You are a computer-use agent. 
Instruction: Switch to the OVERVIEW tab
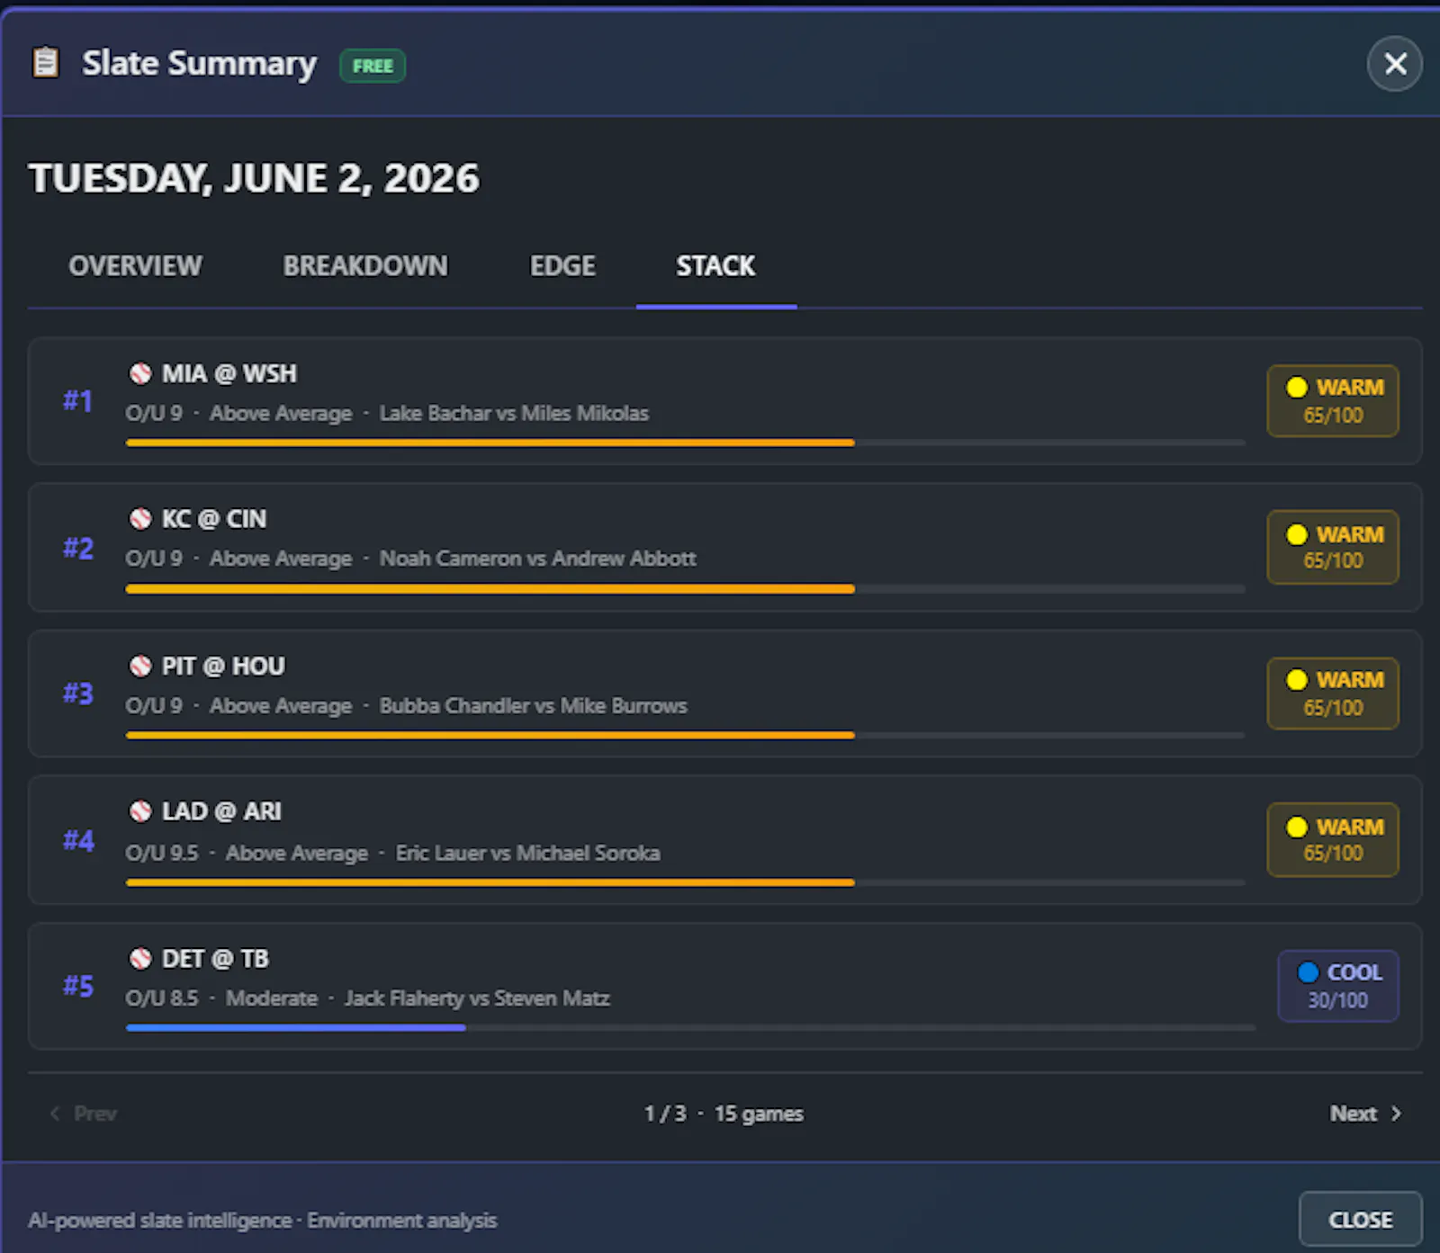(x=136, y=266)
